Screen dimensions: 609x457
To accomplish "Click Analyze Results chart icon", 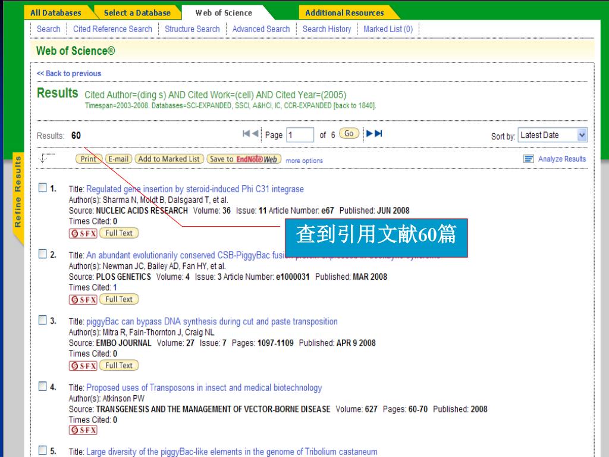I will point(528,158).
